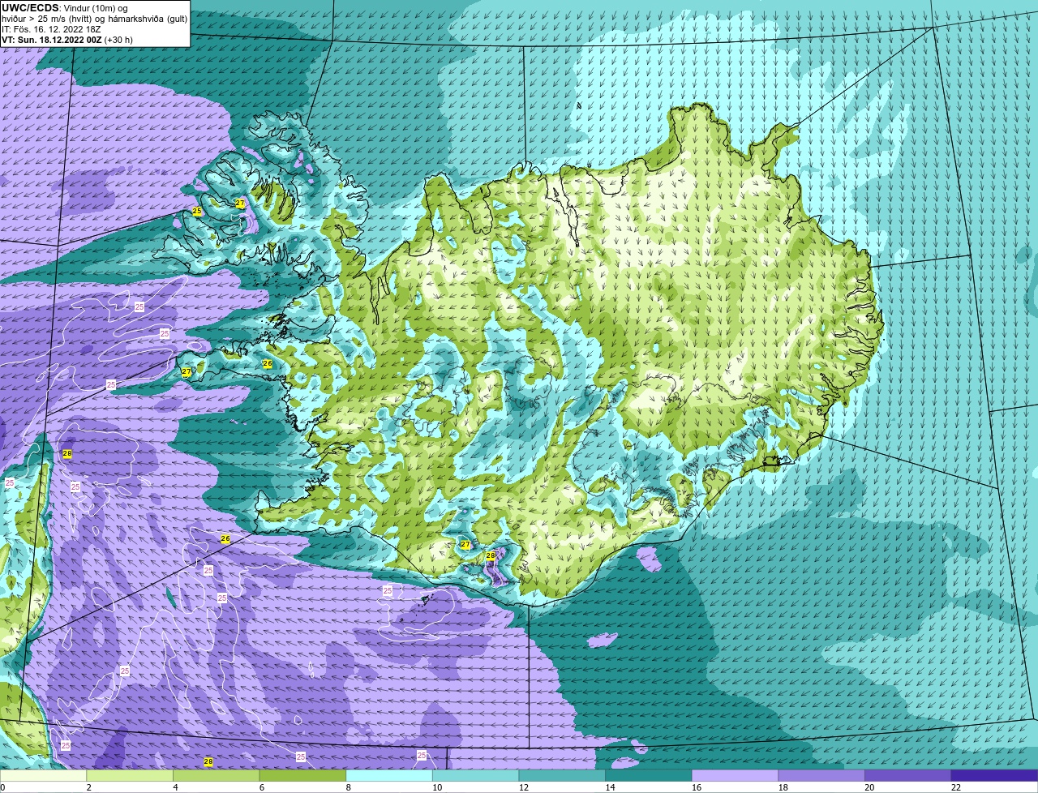Pick the legend swatch between 10 and 12

pos(475,775)
